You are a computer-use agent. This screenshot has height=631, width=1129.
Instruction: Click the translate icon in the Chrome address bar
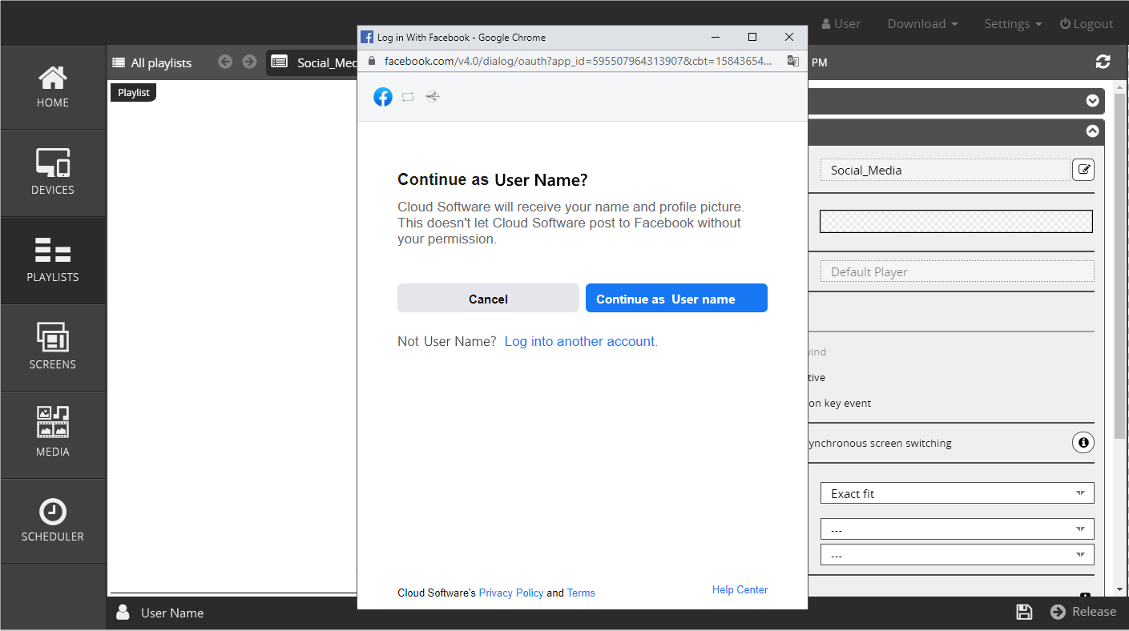[x=792, y=61]
